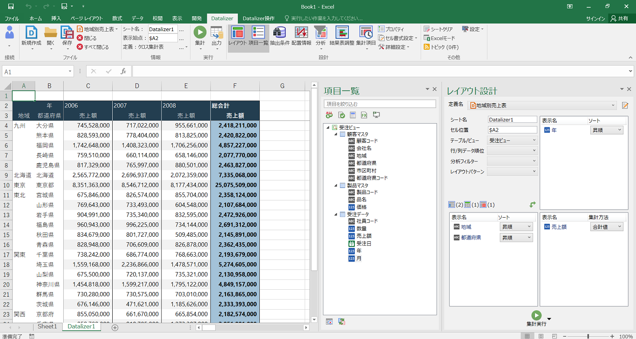Click the すべて閉じる button

tap(93, 47)
